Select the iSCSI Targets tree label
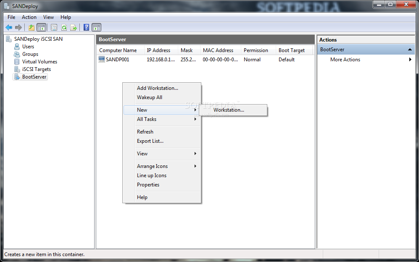Image resolution: width=419 pixels, height=262 pixels. point(36,69)
